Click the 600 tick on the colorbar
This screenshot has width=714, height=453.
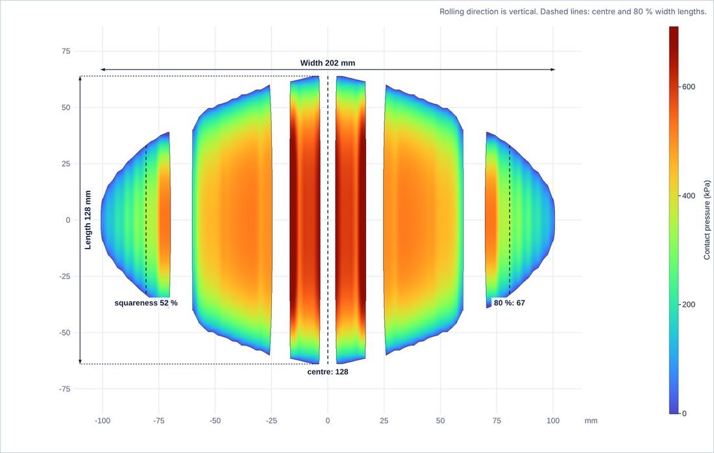(689, 87)
